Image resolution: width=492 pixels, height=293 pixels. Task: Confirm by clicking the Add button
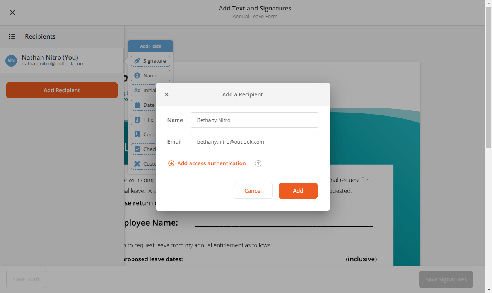[298, 190]
